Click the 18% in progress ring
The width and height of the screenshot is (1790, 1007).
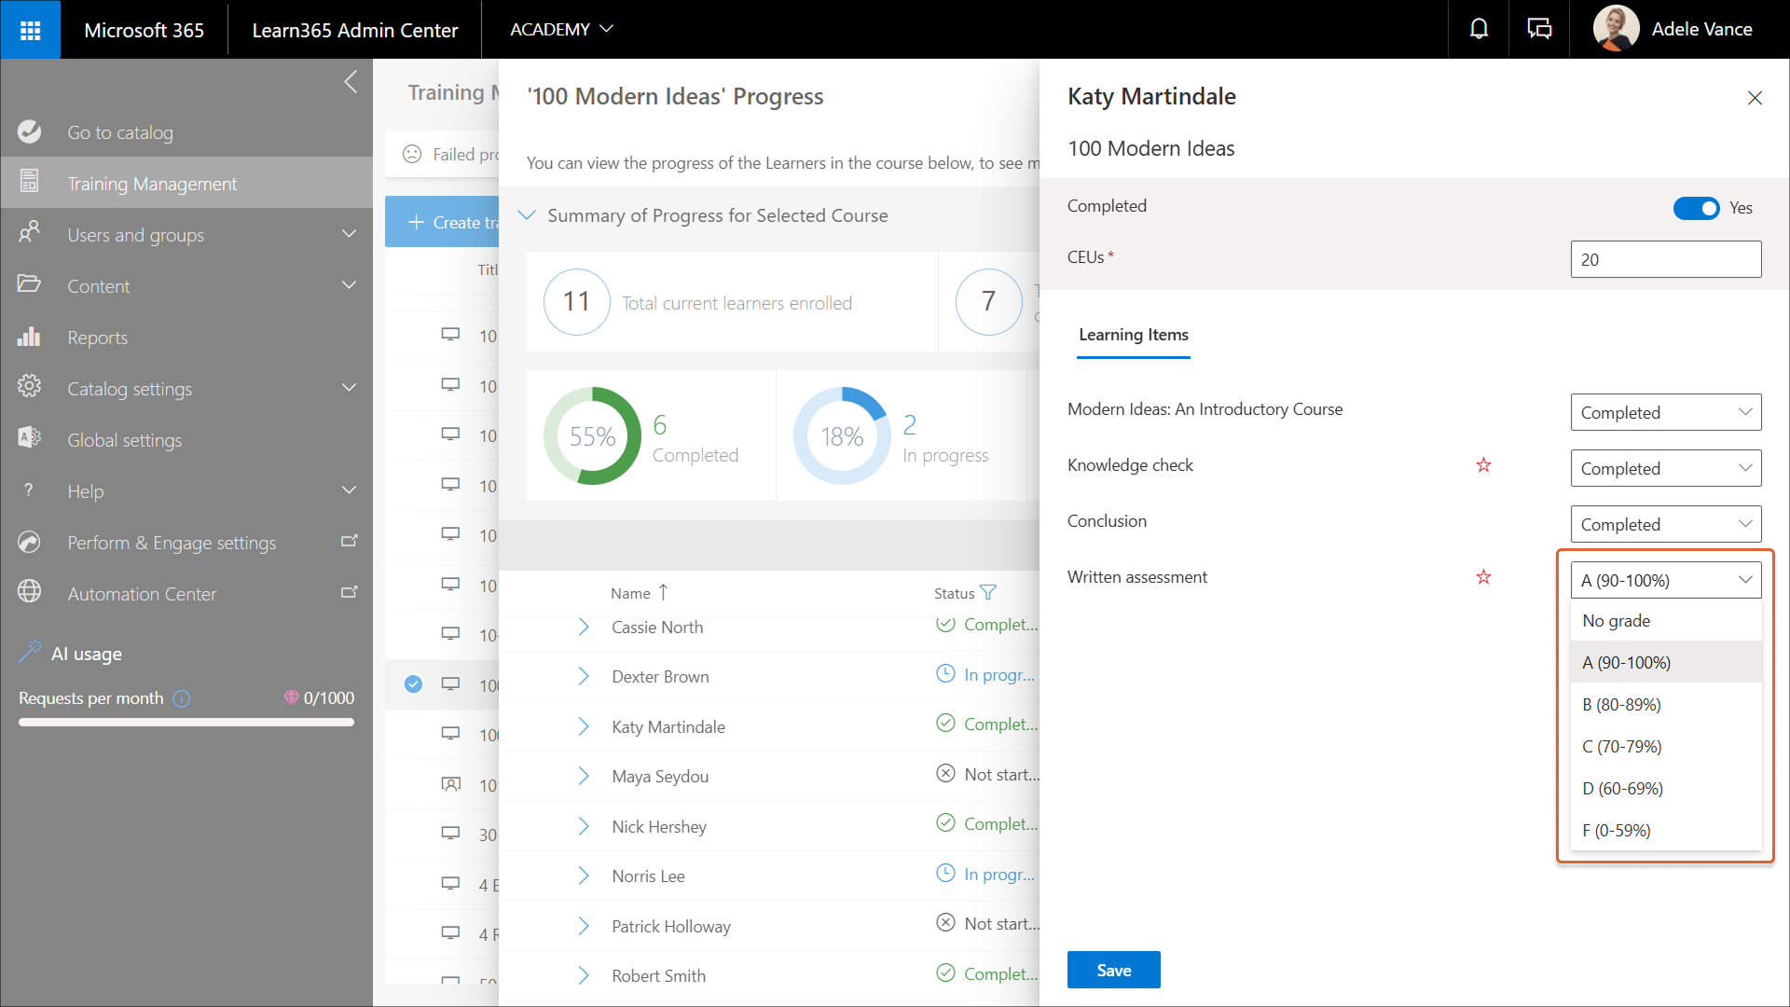(x=842, y=435)
